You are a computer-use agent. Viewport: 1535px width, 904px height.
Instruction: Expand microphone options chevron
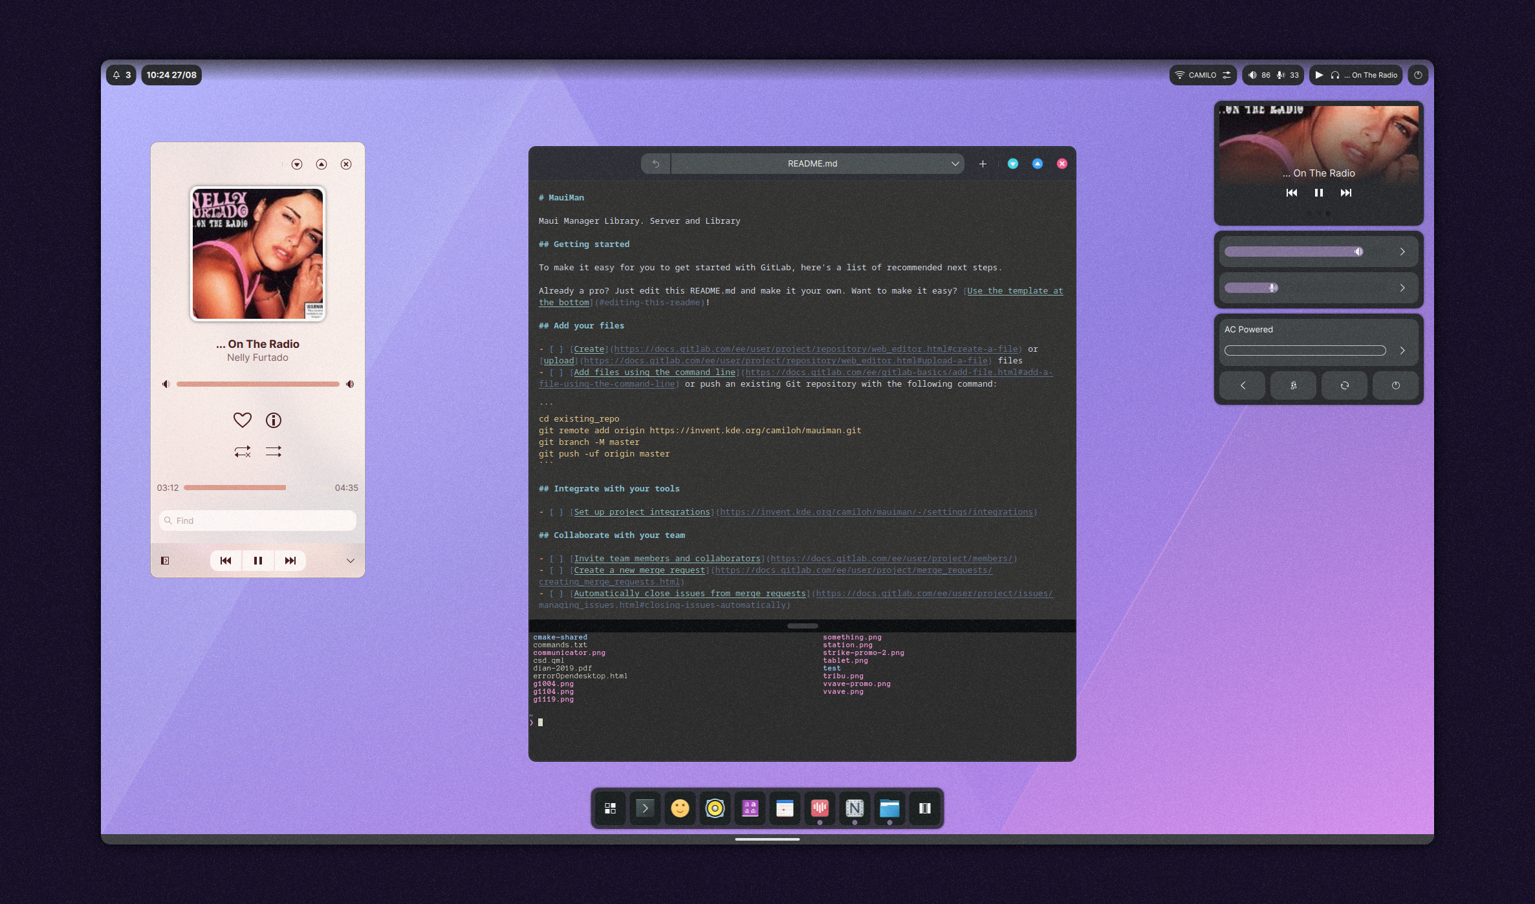coord(1402,288)
